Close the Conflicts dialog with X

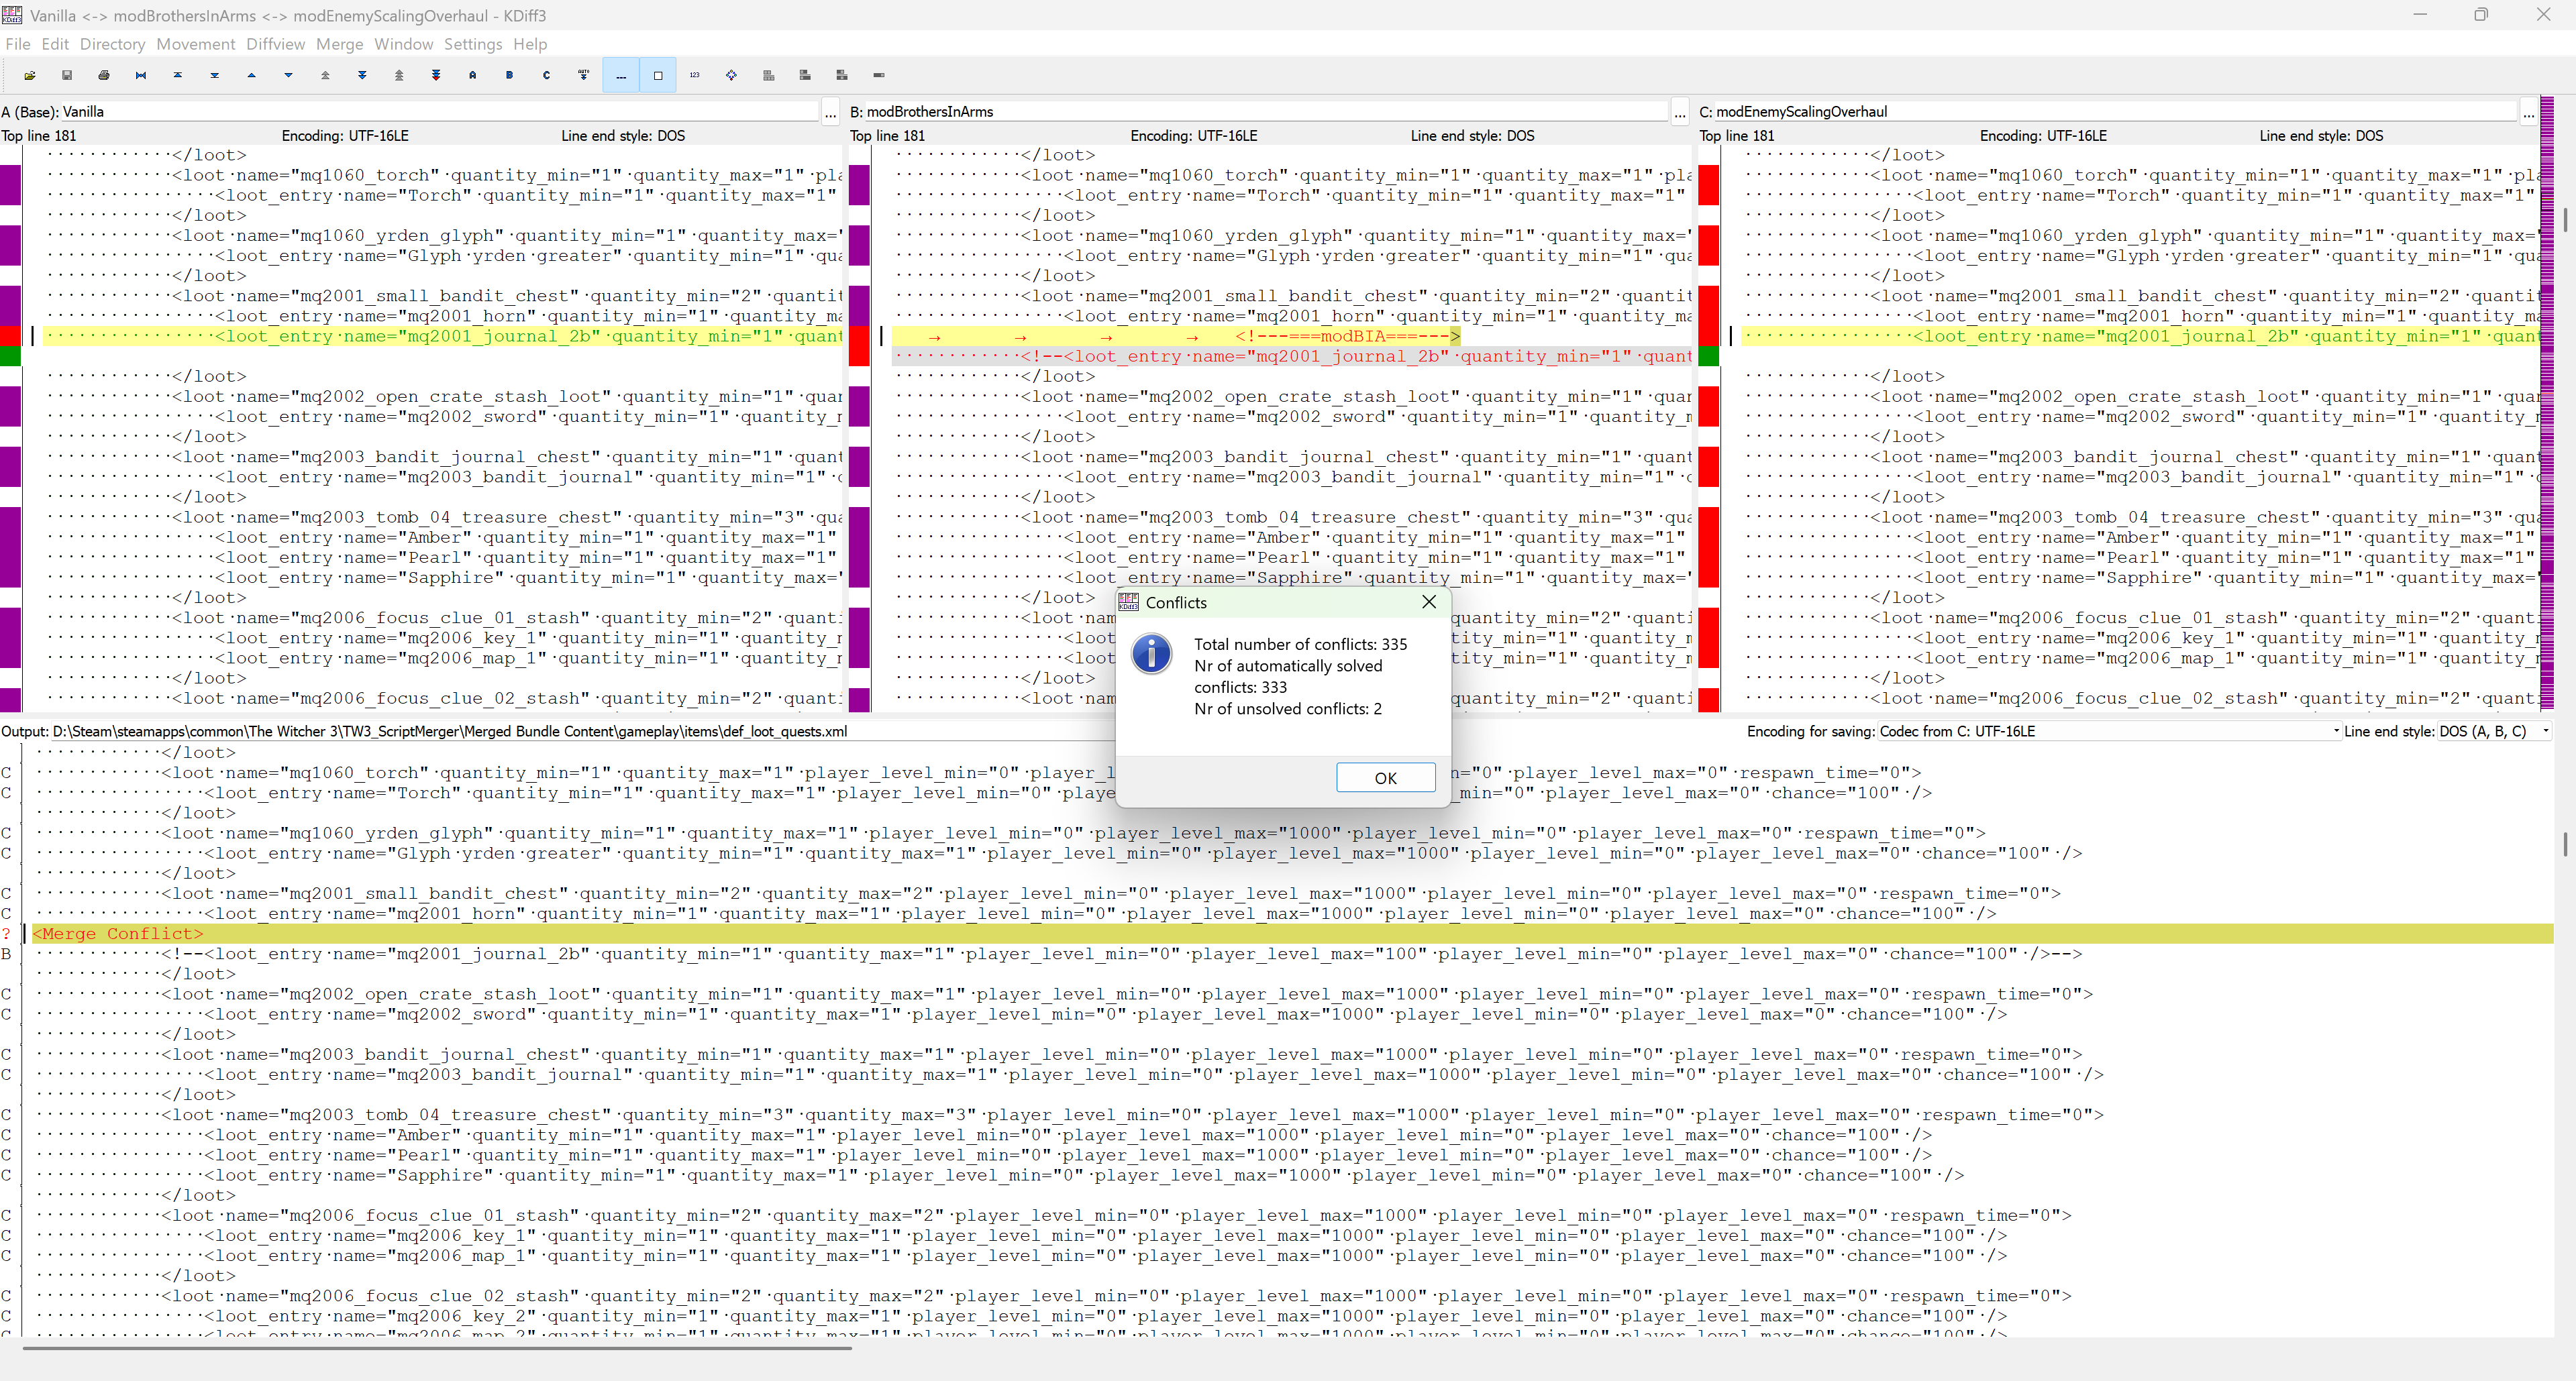pyautogui.click(x=1429, y=602)
